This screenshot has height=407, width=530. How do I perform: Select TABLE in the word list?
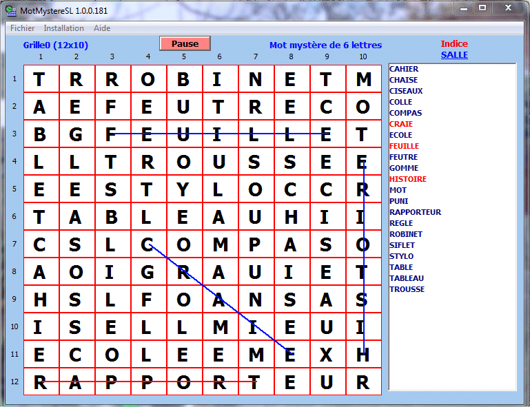coord(401,267)
